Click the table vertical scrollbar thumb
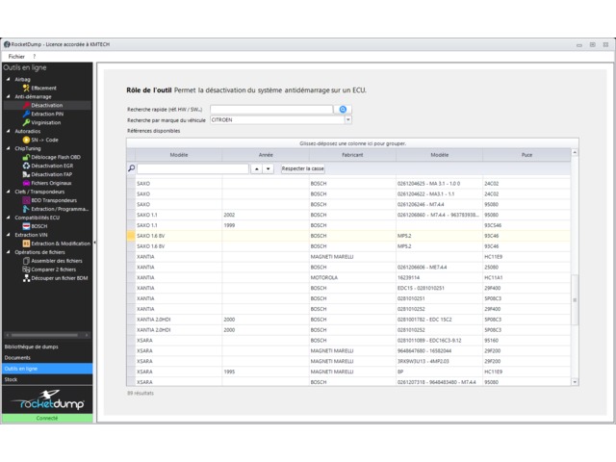Screen dimensions: 616x462 [x=575, y=299]
